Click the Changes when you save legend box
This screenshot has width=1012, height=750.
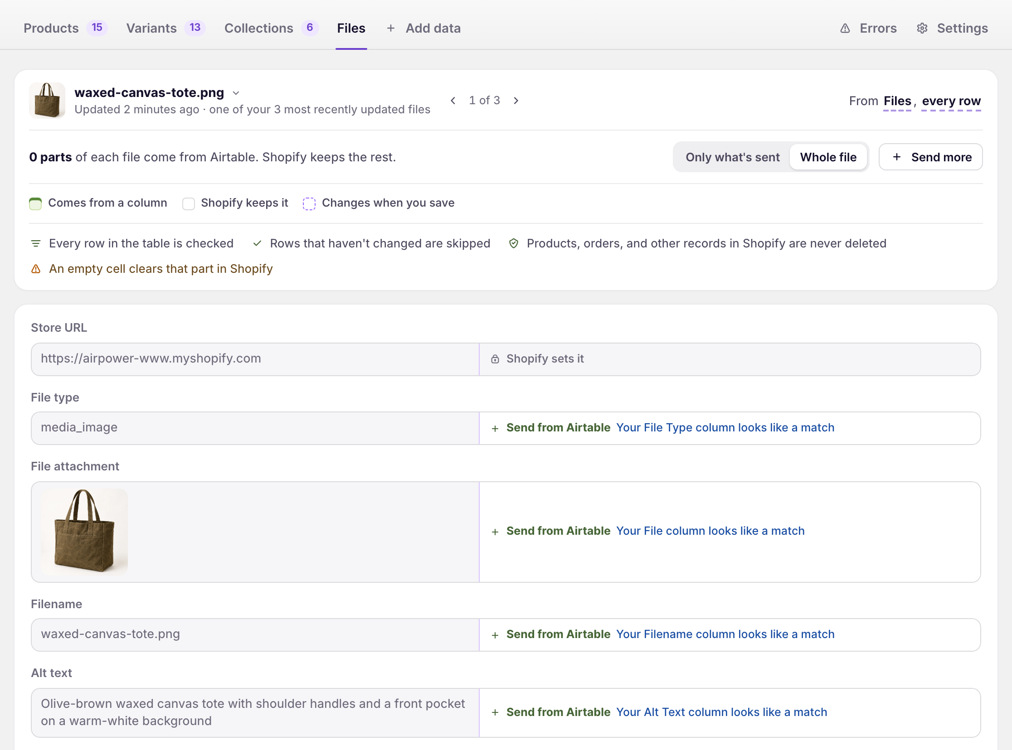pos(309,203)
